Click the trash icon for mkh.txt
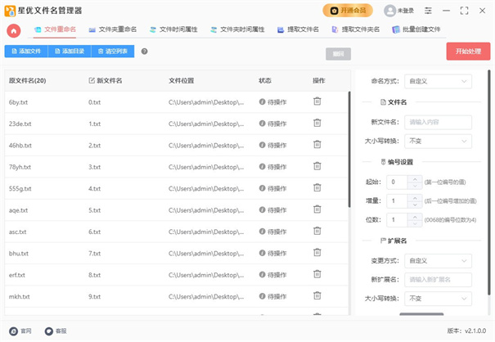Viewport: 495px width, 342px height. click(x=317, y=296)
